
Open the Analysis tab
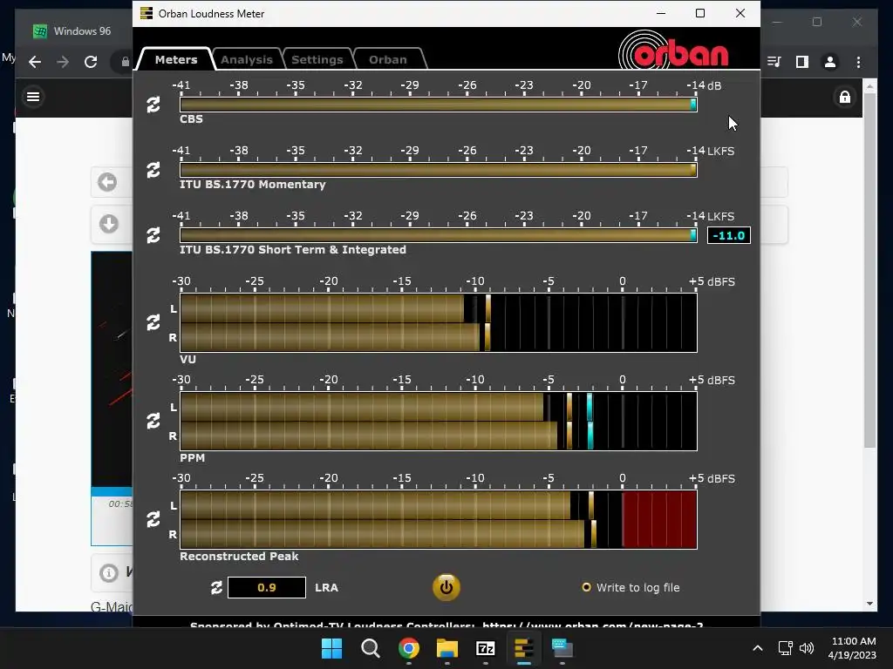coord(247,59)
